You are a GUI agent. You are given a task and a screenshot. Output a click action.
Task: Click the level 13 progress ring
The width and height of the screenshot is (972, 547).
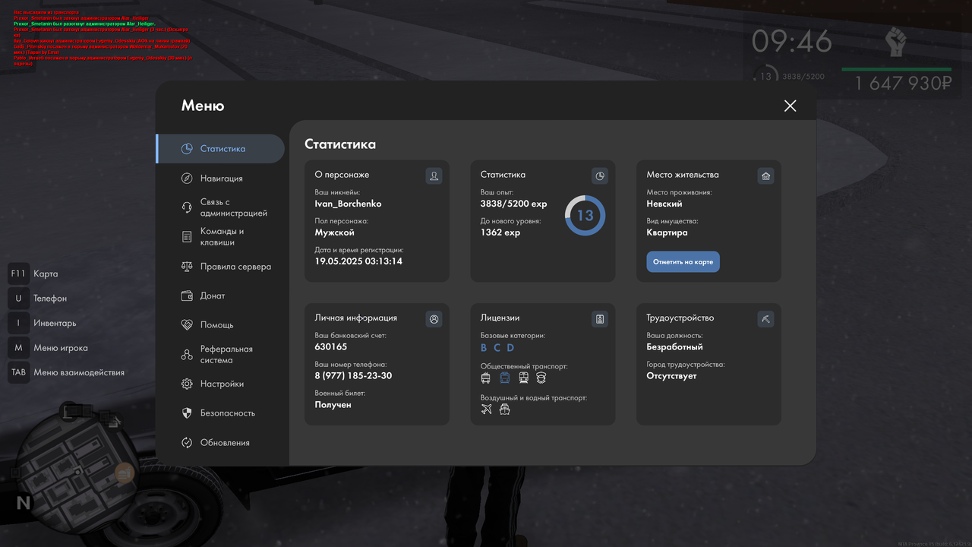pos(585,216)
